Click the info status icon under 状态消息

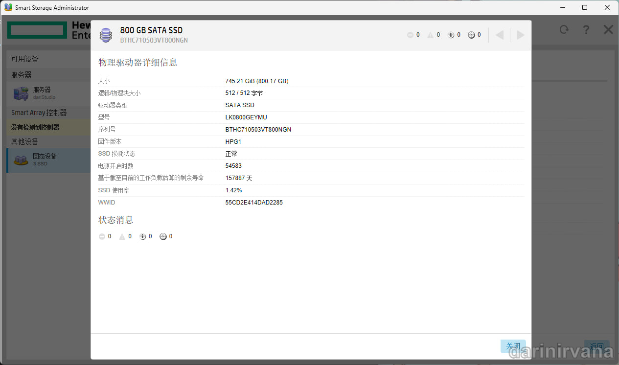141,236
